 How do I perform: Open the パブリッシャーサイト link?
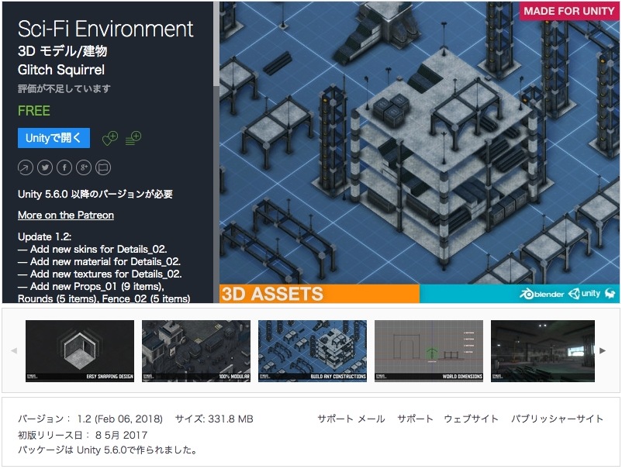pyautogui.click(x=557, y=419)
